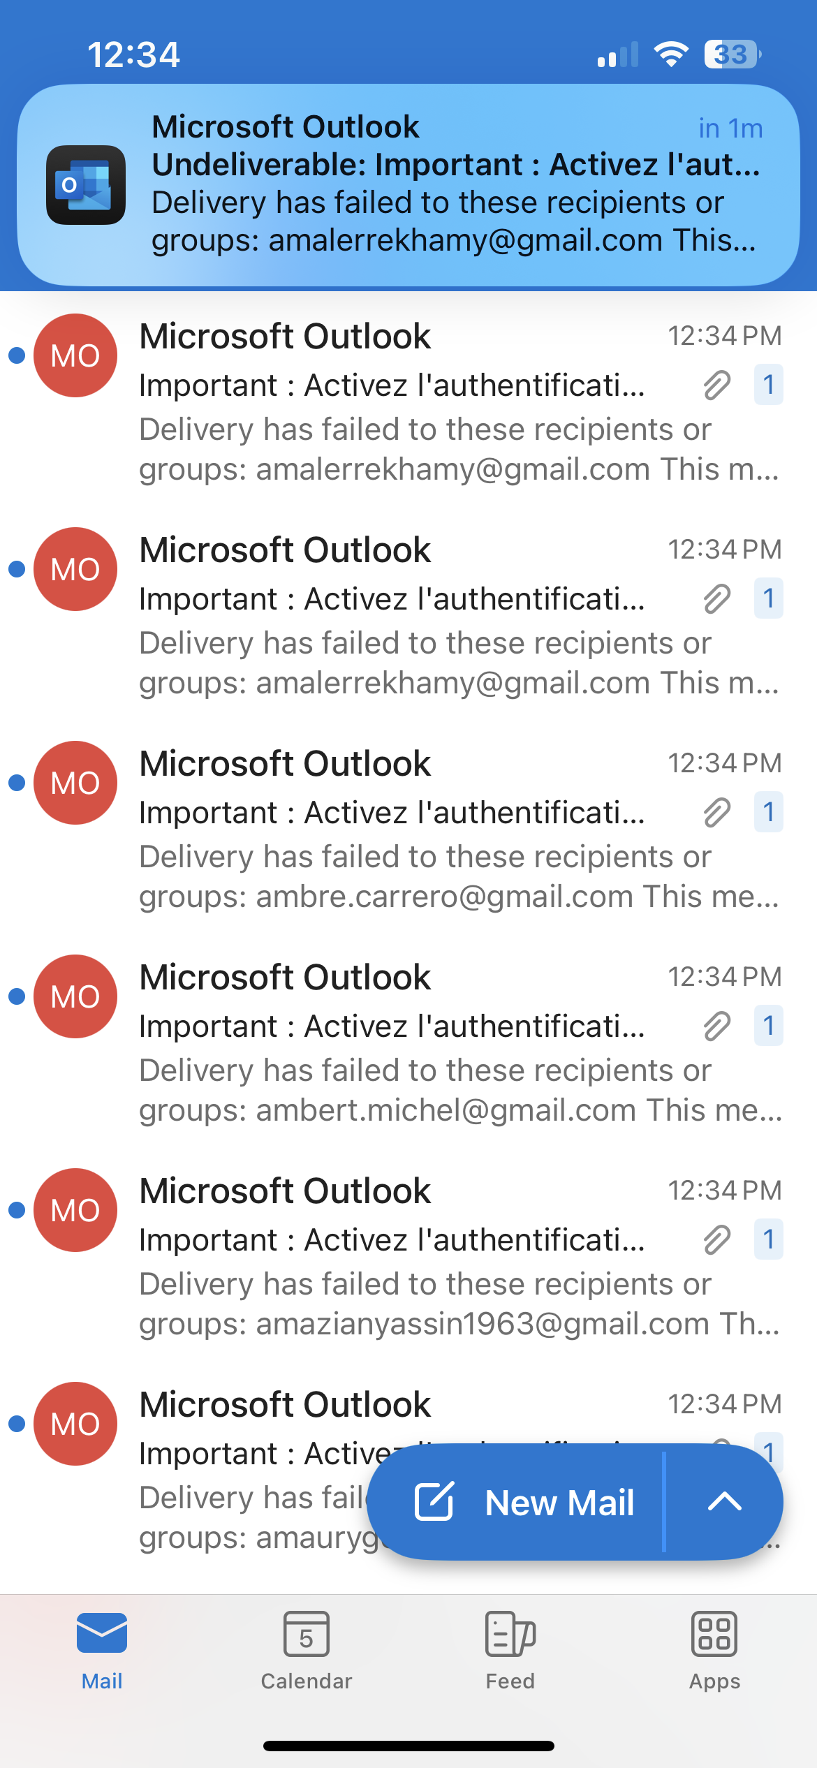
Task: Open the Feed icon in bottom bar
Action: point(510,1634)
